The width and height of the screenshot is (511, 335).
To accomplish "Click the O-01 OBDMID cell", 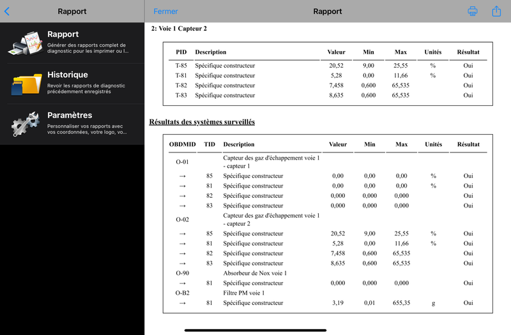I will (182, 162).
